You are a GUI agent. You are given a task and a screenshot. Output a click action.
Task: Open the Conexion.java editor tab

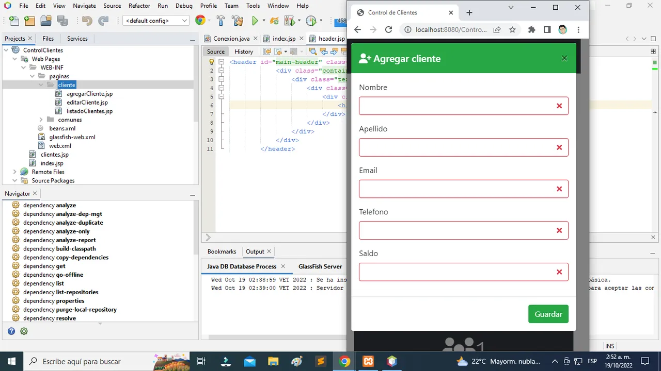click(231, 39)
